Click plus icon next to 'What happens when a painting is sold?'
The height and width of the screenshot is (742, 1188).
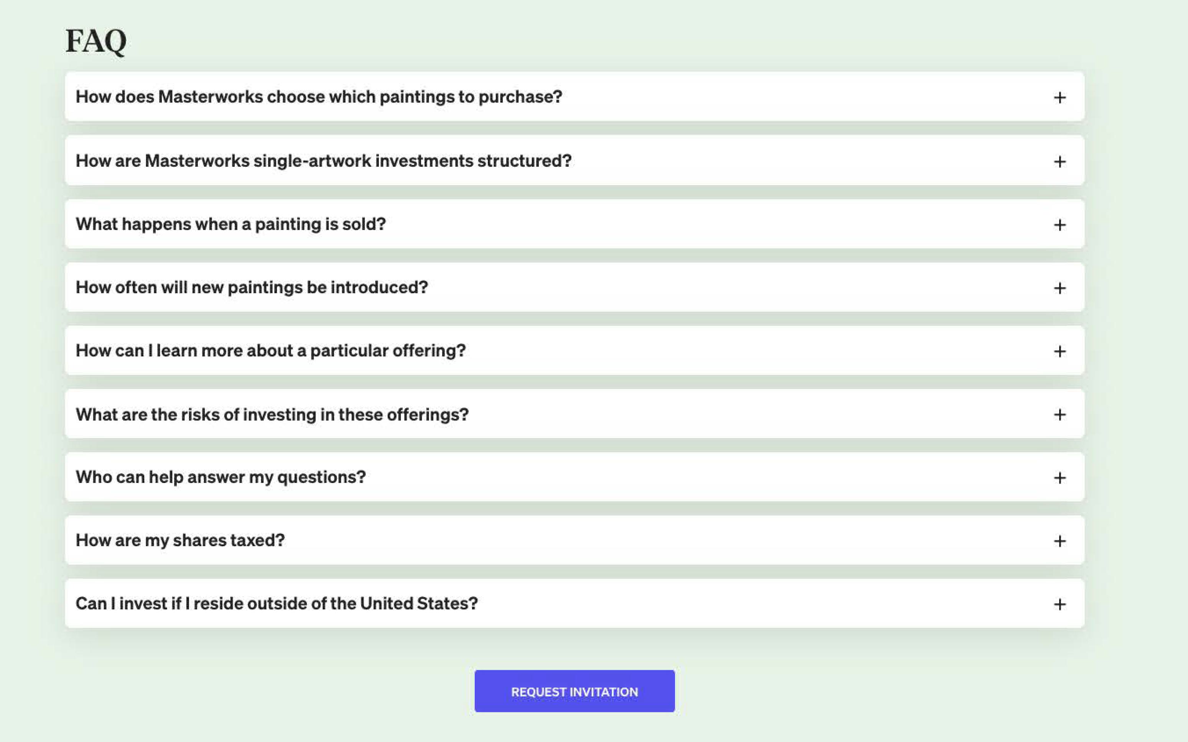(x=1060, y=225)
